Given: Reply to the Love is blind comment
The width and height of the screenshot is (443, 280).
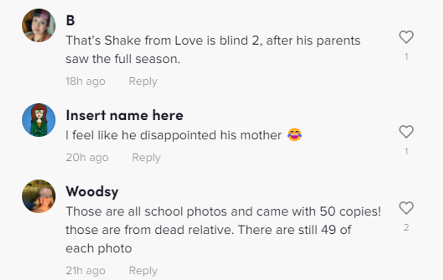Looking at the screenshot, I should 143,81.
